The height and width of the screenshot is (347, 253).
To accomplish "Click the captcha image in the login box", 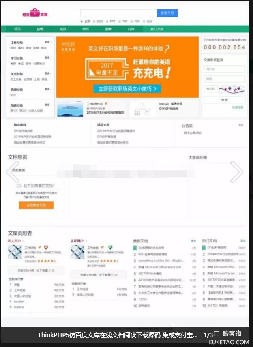I will tap(232, 89).
